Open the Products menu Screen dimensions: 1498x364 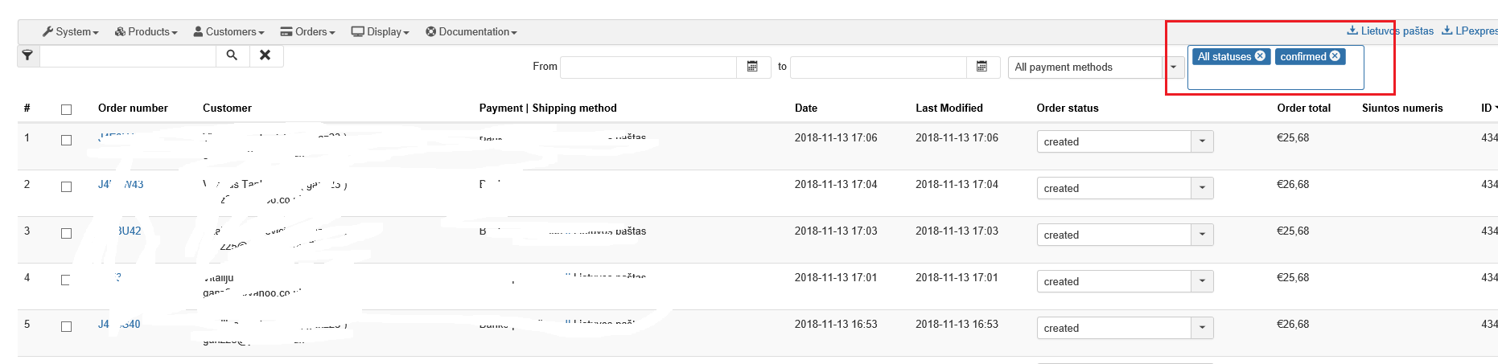(146, 32)
